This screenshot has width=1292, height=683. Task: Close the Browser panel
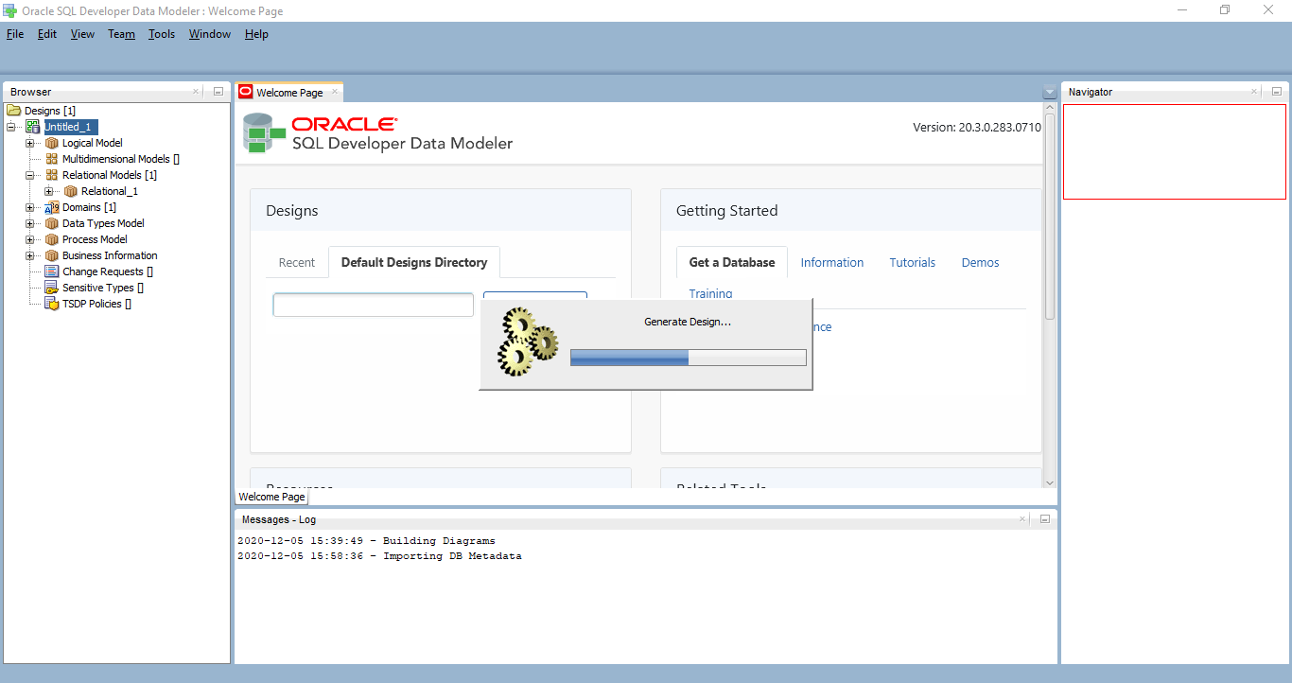tap(196, 92)
